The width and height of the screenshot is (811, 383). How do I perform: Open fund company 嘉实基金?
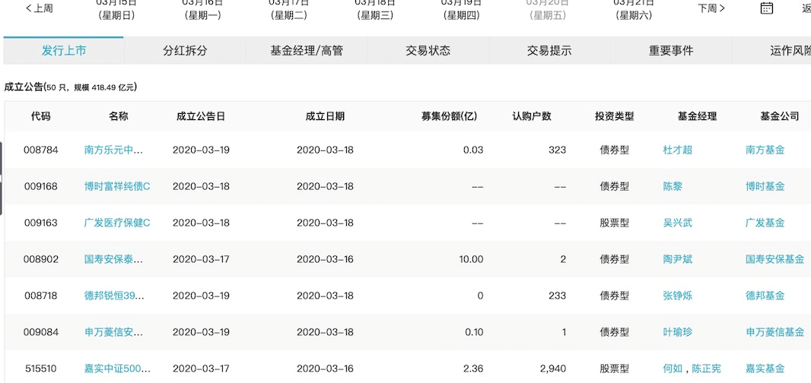765,369
